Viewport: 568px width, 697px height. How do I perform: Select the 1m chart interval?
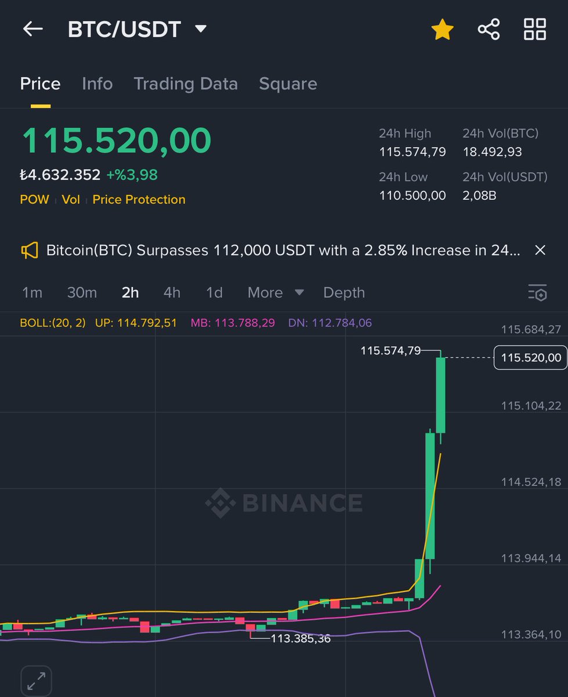(x=32, y=293)
